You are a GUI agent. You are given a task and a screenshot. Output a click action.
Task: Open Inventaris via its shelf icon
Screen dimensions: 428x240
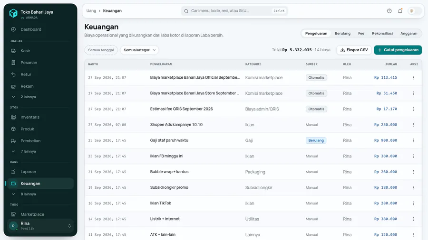(13, 117)
